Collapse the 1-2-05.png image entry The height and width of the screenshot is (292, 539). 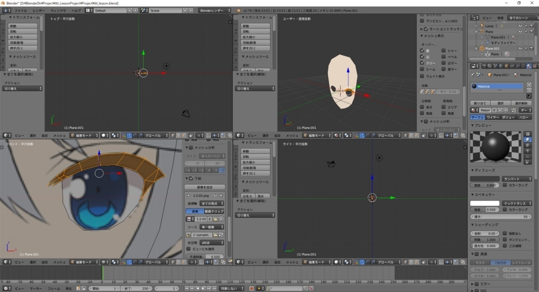188,196
